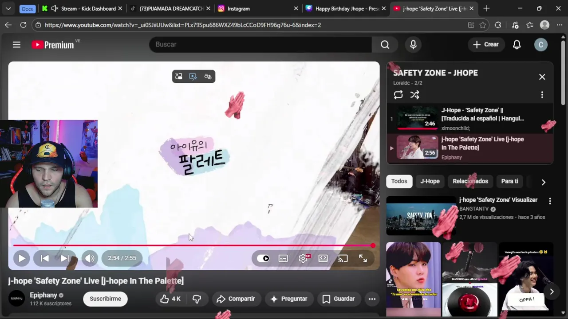Open options for Safety Zone Visualizer video
This screenshot has width=568, height=319.
point(550,201)
